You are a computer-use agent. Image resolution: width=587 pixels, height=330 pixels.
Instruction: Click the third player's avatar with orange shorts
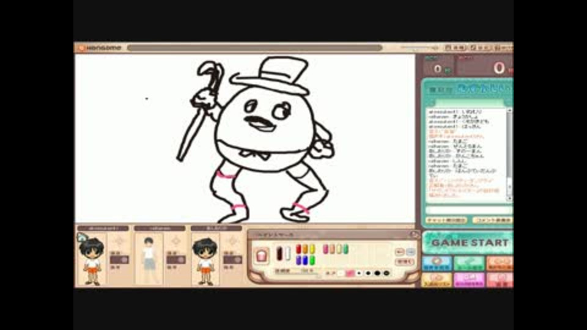(205, 260)
